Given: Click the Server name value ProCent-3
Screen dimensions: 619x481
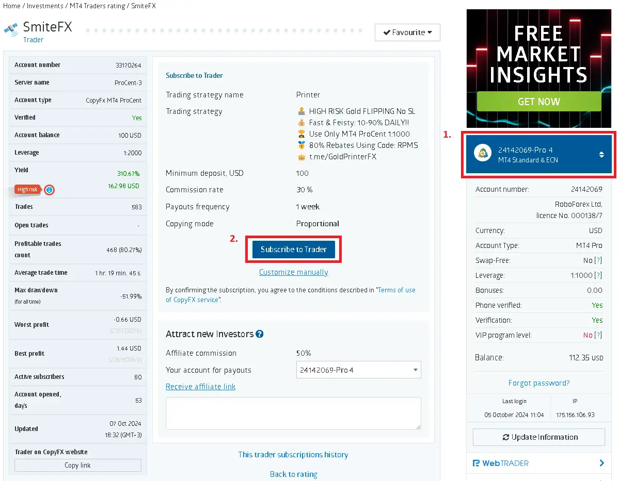Looking at the screenshot, I should [x=128, y=83].
